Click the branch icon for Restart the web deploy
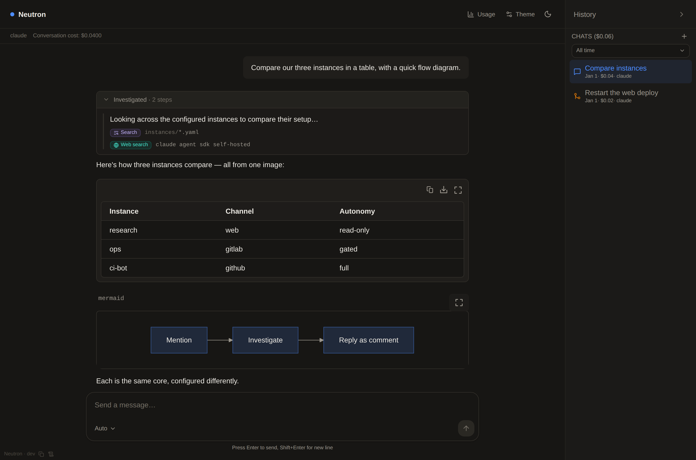 [x=577, y=96]
